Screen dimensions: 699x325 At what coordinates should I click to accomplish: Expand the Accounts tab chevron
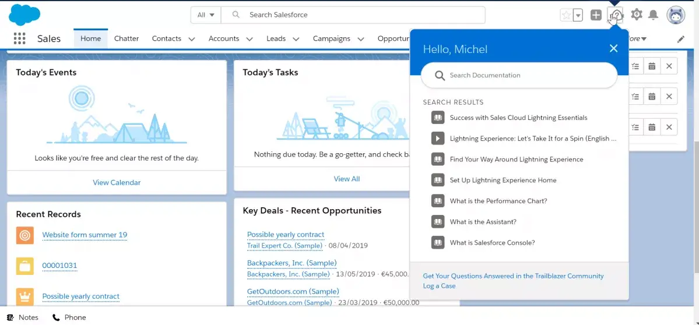coord(250,39)
